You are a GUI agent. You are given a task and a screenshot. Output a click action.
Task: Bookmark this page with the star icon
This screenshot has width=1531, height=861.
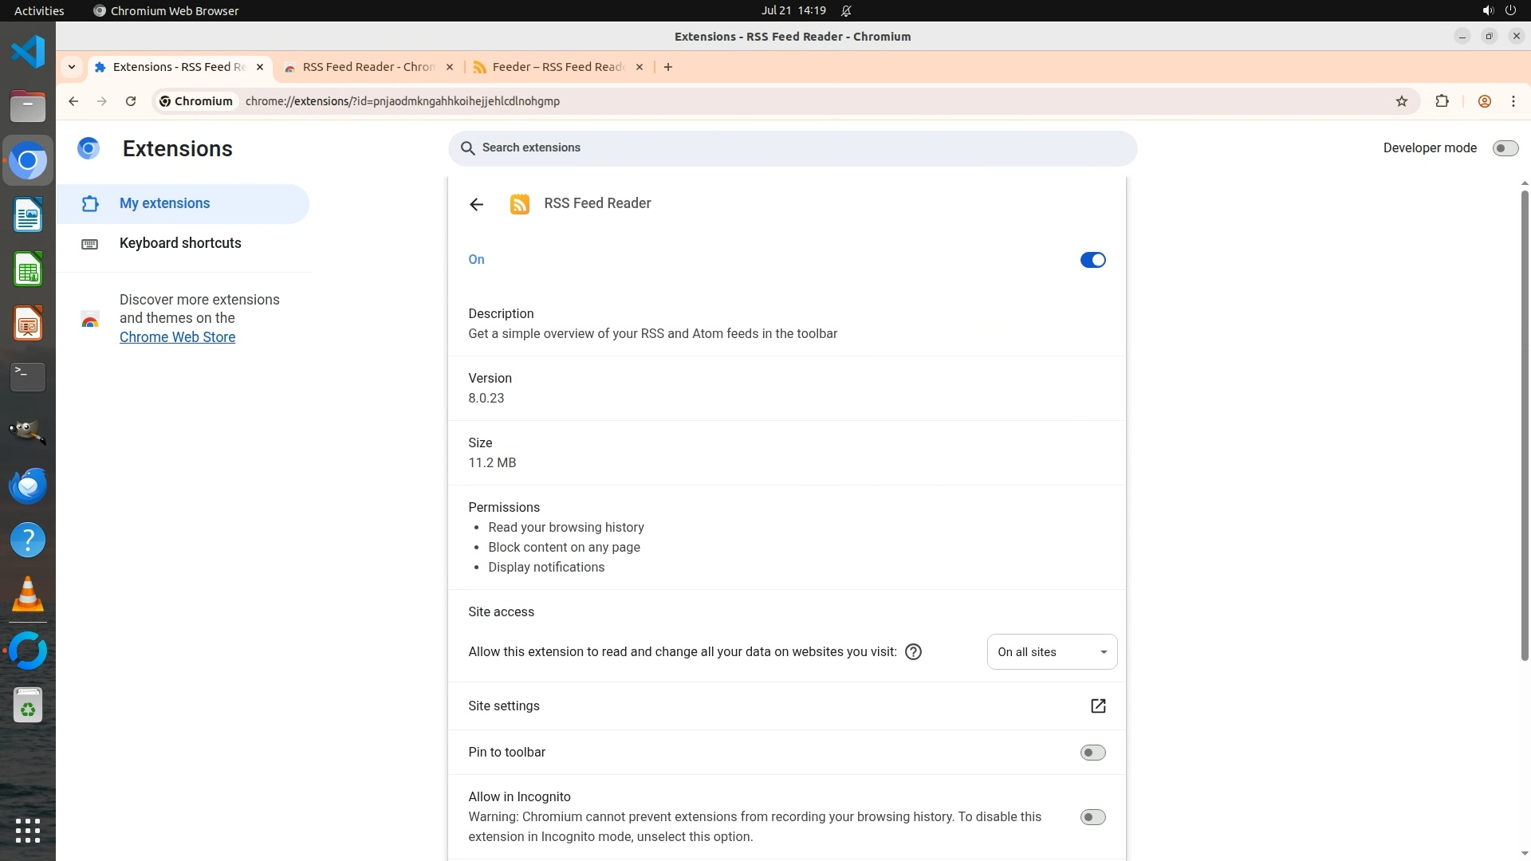(1402, 101)
